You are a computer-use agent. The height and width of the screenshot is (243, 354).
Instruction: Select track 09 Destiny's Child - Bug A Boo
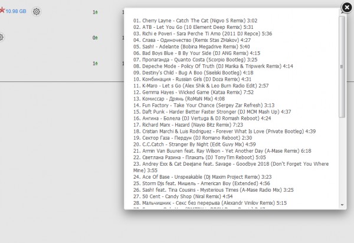194,73
